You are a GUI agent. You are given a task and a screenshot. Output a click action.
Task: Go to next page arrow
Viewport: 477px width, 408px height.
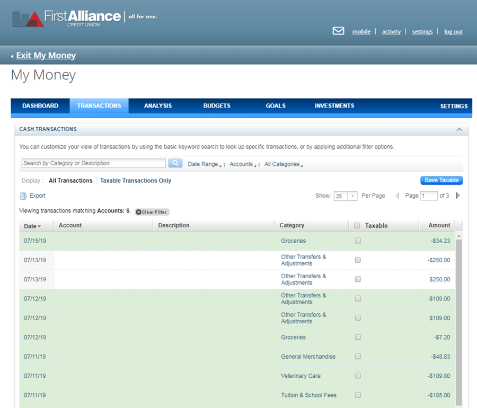point(457,196)
